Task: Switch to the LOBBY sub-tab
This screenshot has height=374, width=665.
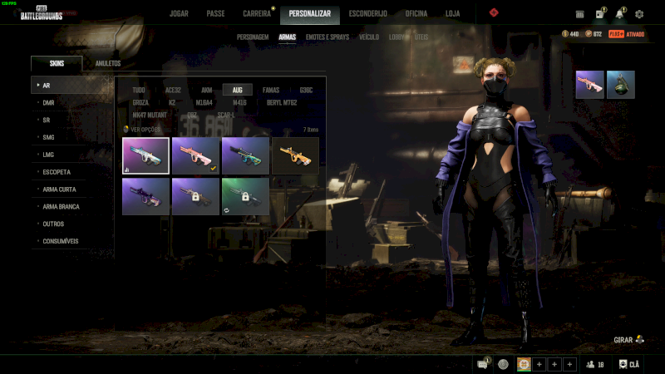Action: click(x=397, y=37)
